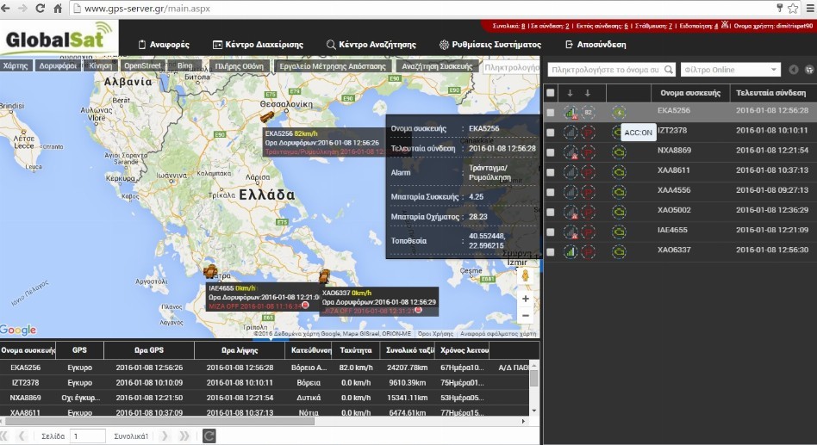This screenshot has height=445, width=817.
Task: Check the XAΛ8611 device checkbox
Action: point(550,172)
